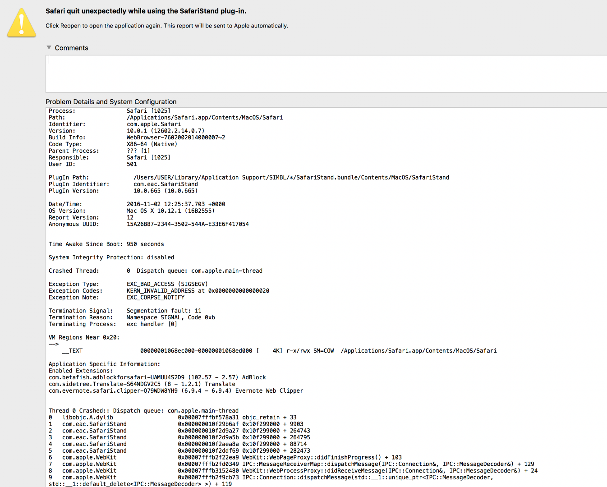Click the PlugIn Identifier value com.eac.SafariStand

pyautogui.click(x=166, y=184)
